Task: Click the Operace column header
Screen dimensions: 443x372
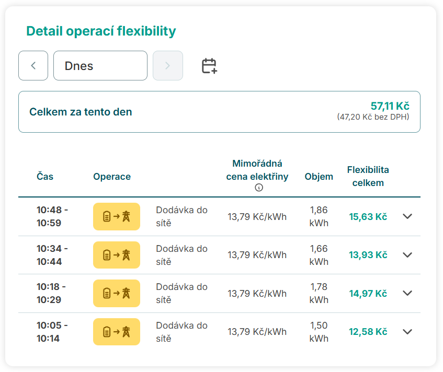Action: click(x=112, y=177)
